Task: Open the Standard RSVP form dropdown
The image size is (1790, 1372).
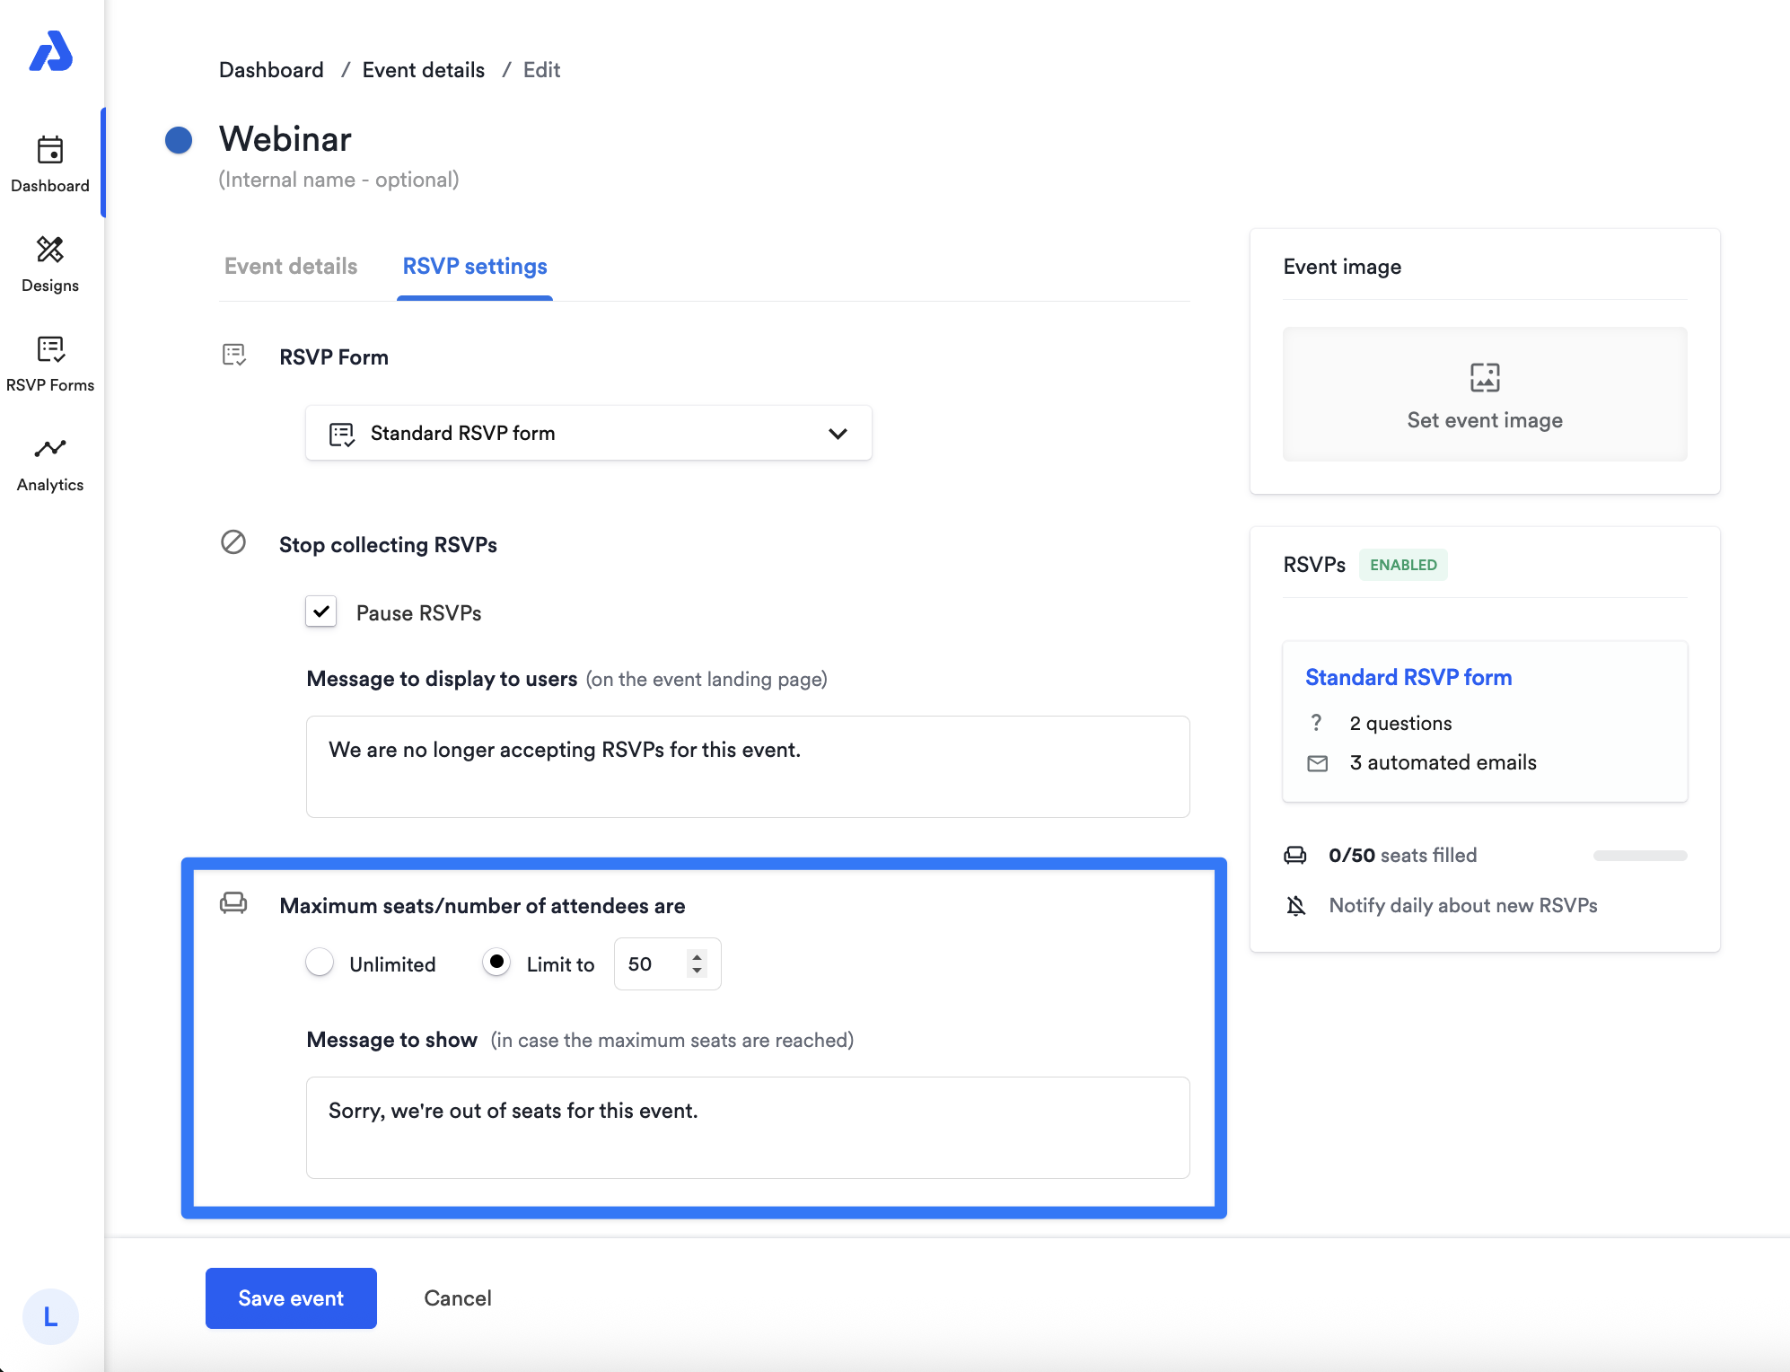Action: coord(588,433)
